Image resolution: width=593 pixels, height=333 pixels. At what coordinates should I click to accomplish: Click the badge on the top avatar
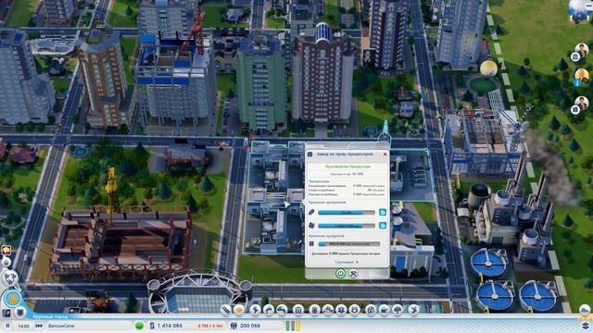pyautogui.click(x=575, y=57)
